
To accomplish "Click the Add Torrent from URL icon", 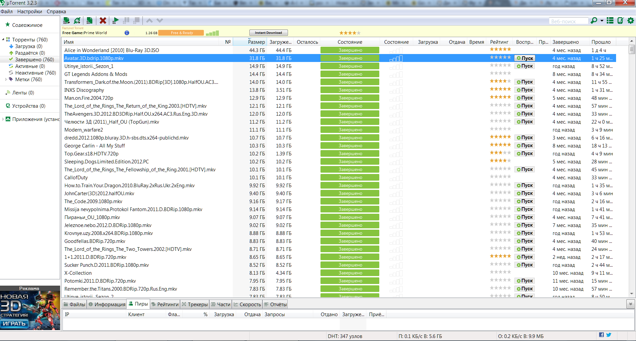I will pos(77,21).
